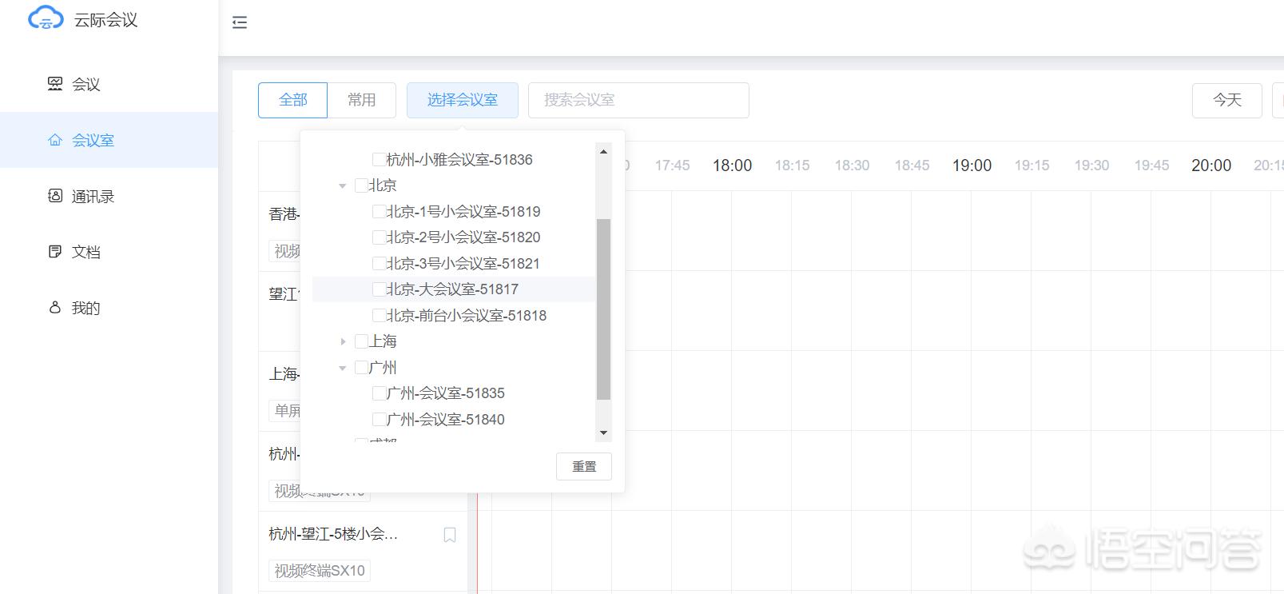The height and width of the screenshot is (594, 1284).
Task: Click the 19:45 time header
Action: point(1151,165)
